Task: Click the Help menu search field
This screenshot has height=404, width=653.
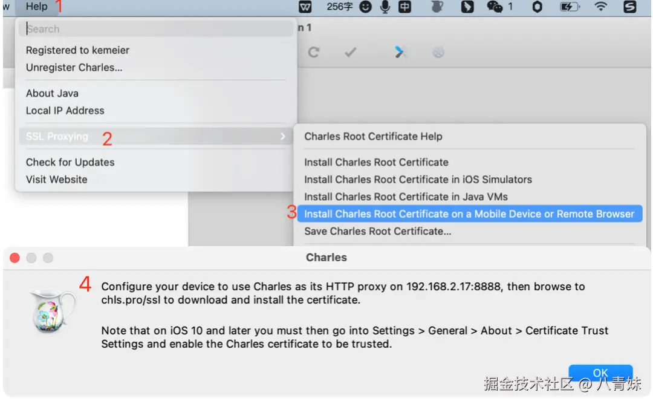Action: (x=156, y=29)
